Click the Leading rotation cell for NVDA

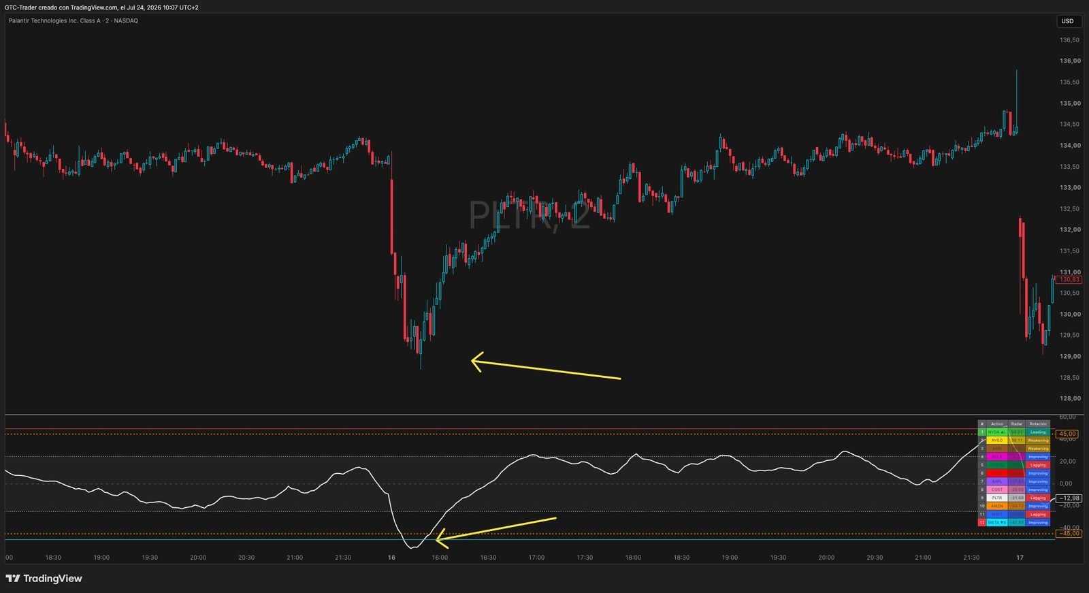[1038, 432]
